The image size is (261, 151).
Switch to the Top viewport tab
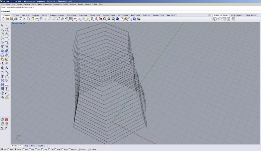point(26,146)
